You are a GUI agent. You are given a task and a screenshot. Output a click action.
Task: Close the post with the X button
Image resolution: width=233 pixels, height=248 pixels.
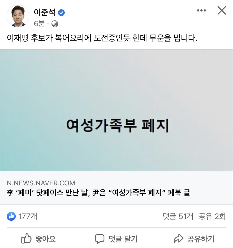point(221,10)
